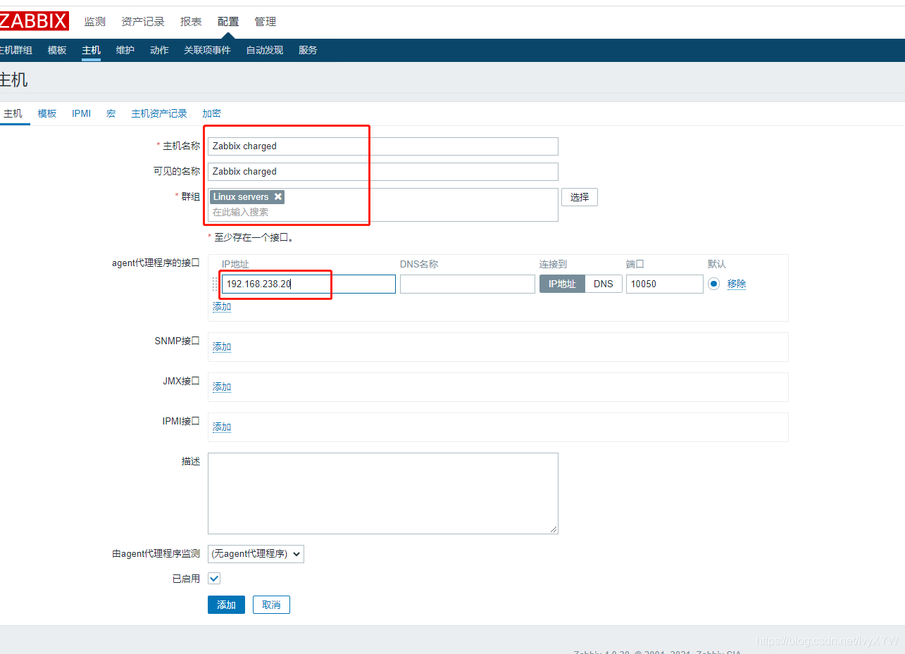This screenshot has width=905, height=654.
Task: Switch to the 主机资产记录 form tab
Action: [159, 113]
